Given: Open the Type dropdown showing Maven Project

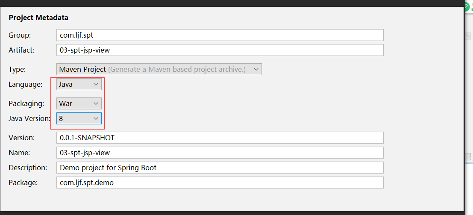Looking at the screenshot, I should pos(159,69).
